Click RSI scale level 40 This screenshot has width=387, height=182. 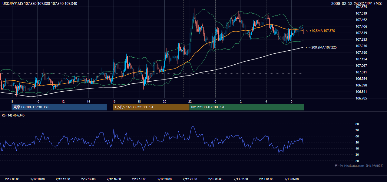(x=357, y=148)
